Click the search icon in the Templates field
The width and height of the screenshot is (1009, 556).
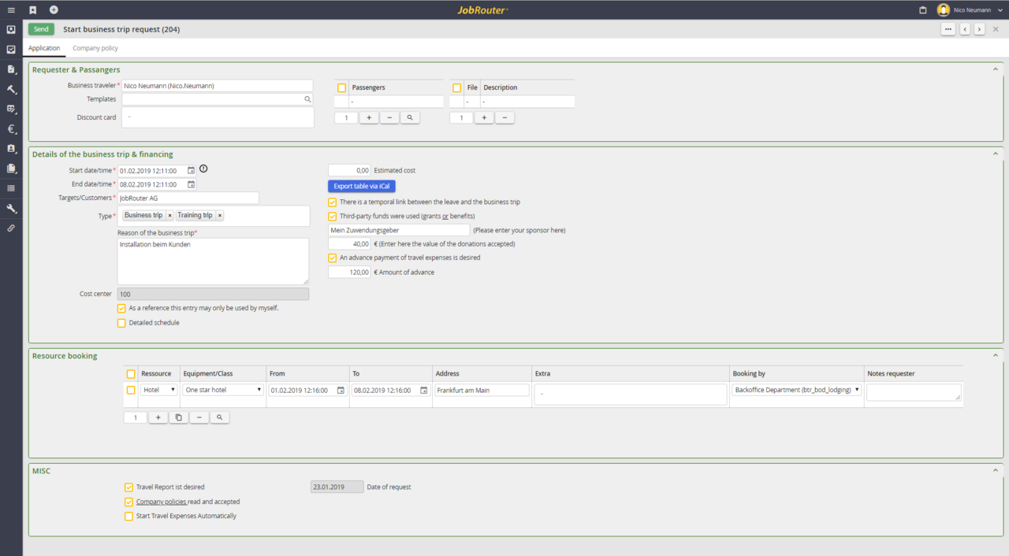click(x=307, y=100)
